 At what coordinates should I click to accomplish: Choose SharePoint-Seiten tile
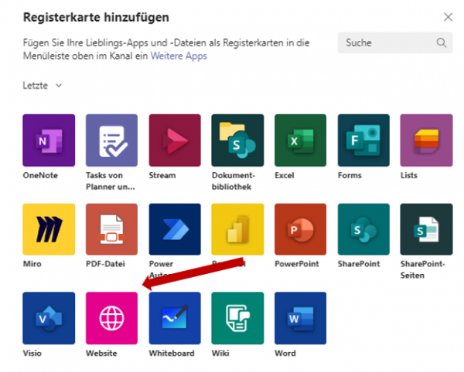[x=426, y=229]
